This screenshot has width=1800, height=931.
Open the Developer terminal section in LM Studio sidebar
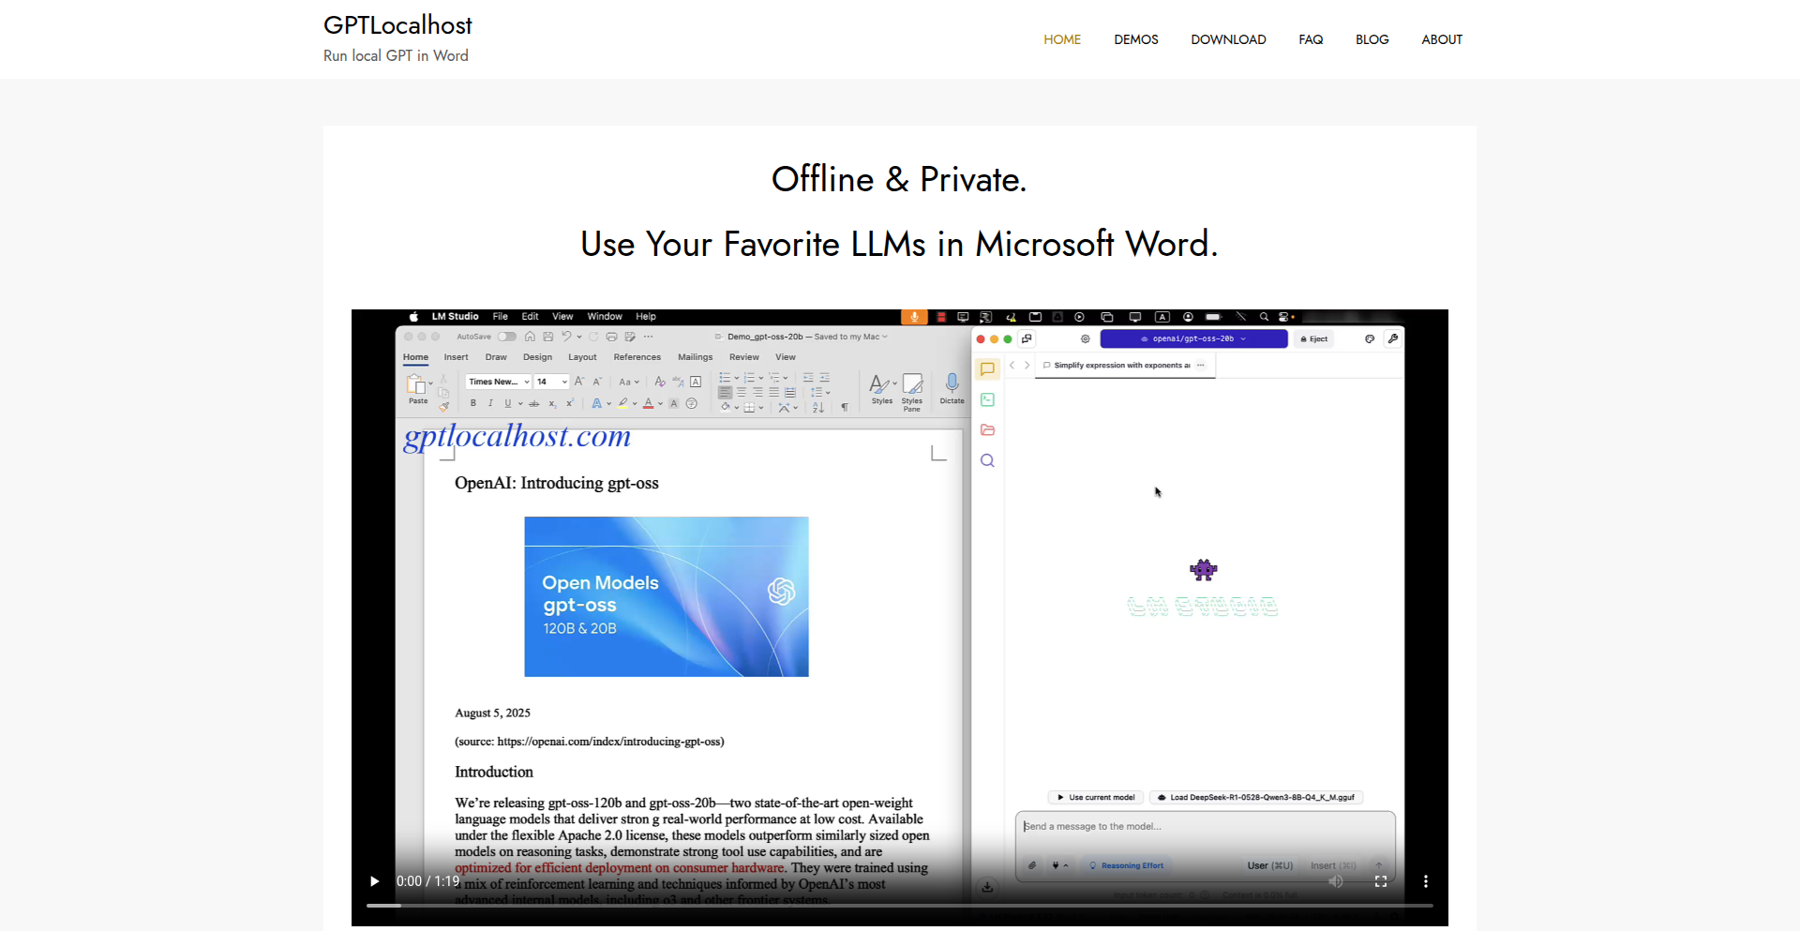tap(987, 399)
